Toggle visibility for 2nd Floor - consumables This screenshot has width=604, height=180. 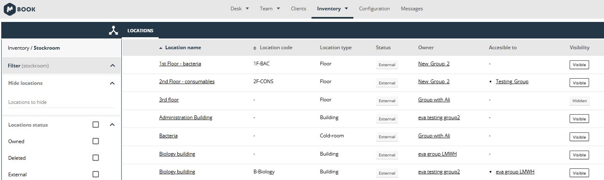tap(579, 83)
